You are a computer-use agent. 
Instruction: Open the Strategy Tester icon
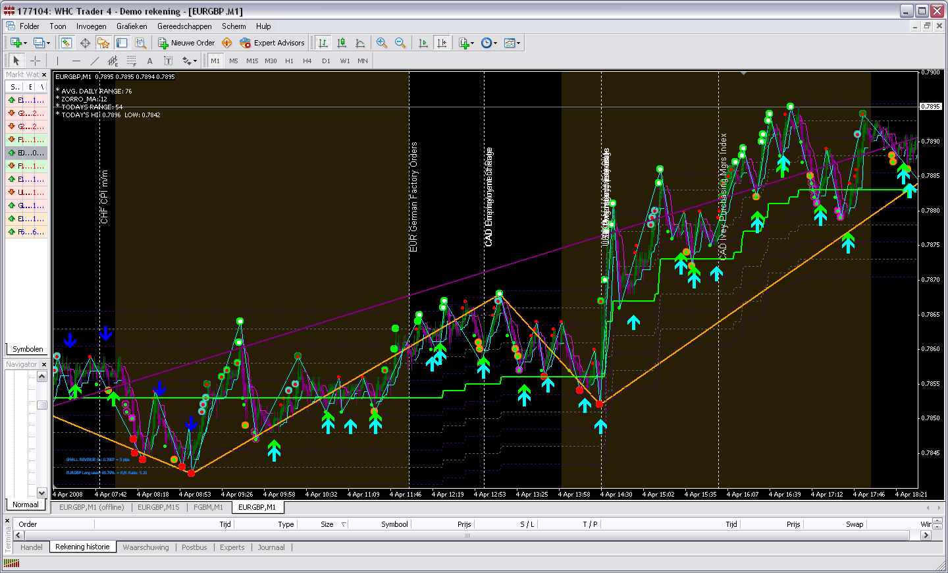pos(140,43)
